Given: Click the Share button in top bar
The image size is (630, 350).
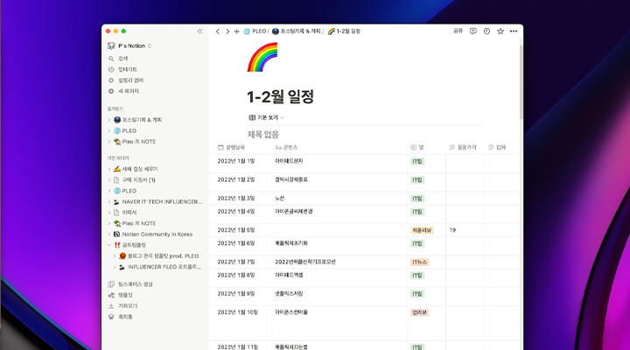Looking at the screenshot, I should pos(458,31).
